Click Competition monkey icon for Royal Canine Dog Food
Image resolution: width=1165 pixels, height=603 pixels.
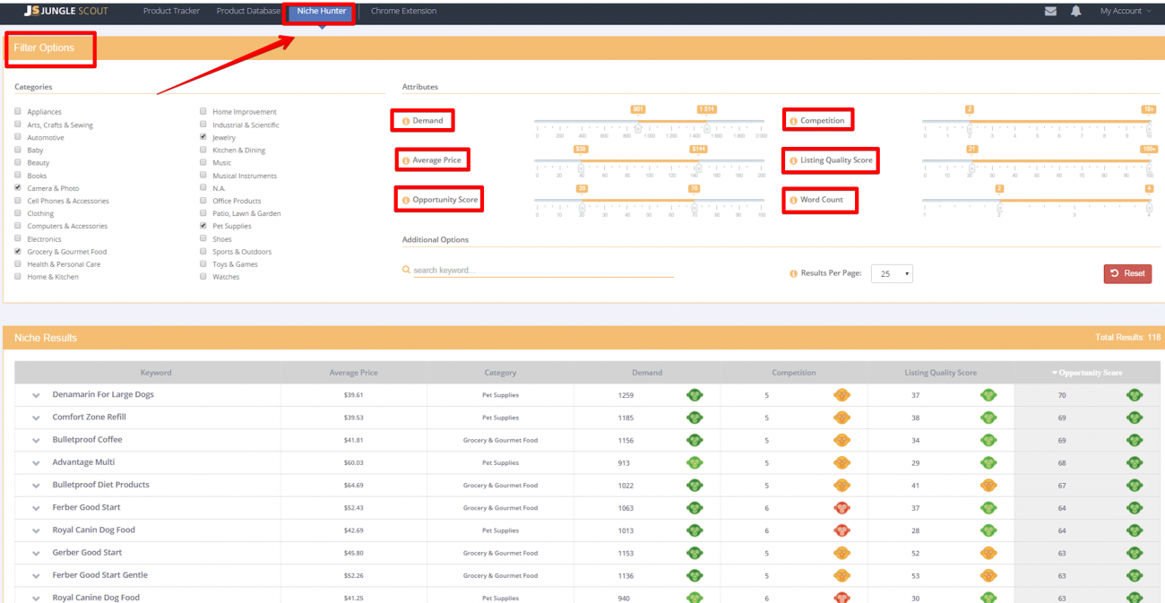pos(841,598)
